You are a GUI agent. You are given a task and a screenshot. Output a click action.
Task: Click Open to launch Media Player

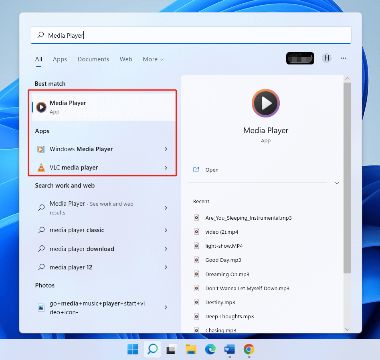[x=211, y=170]
